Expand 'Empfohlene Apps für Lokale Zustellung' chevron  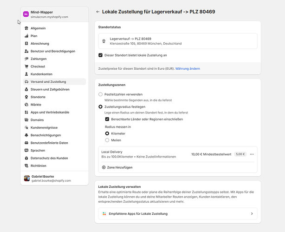tap(252, 213)
